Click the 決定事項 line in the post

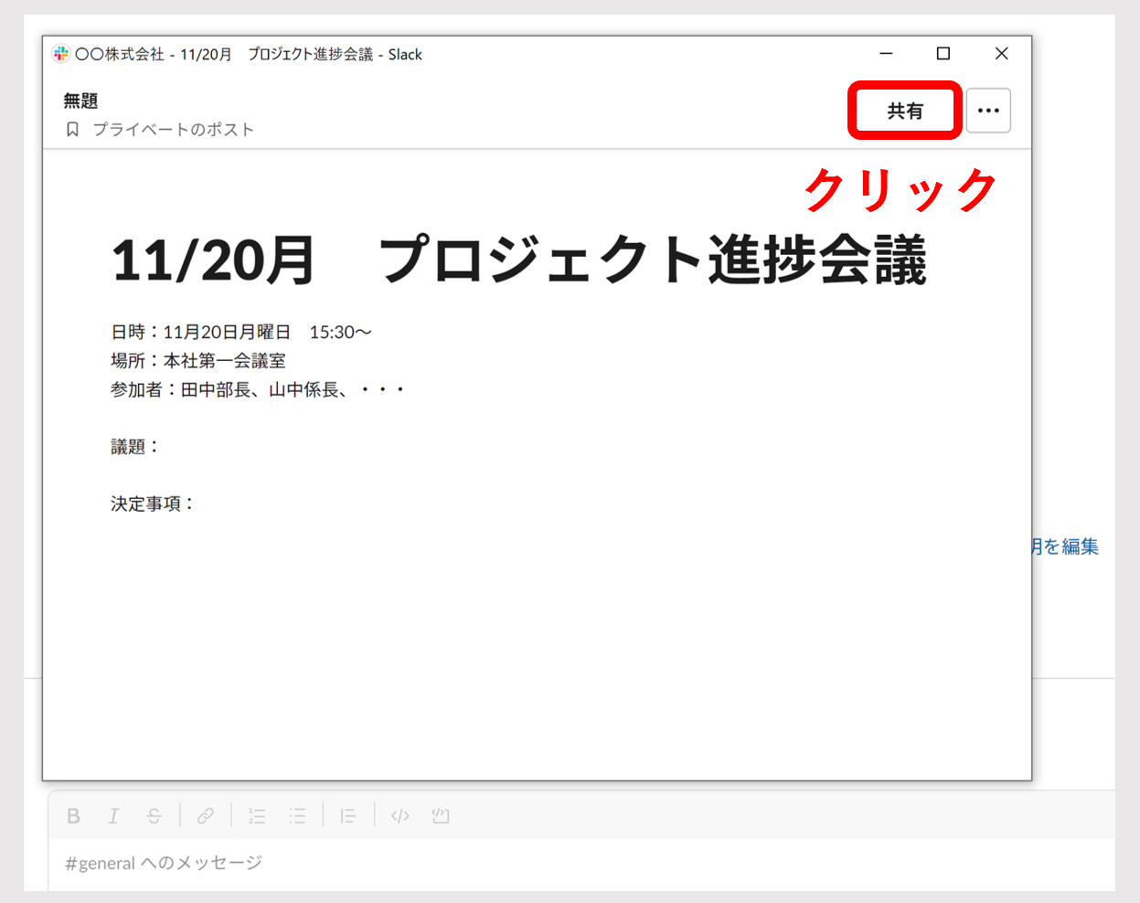[x=151, y=503]
